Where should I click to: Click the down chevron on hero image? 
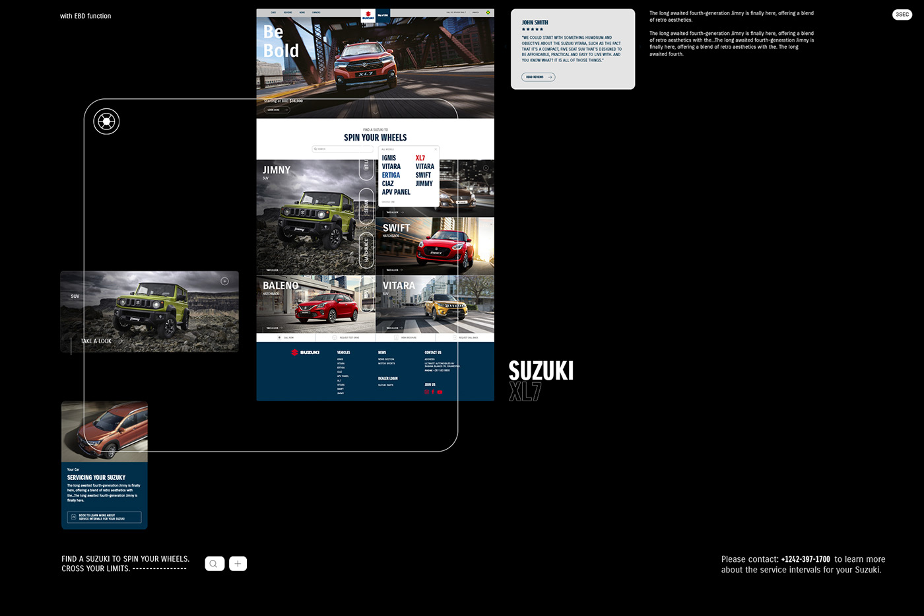point(375,113)
